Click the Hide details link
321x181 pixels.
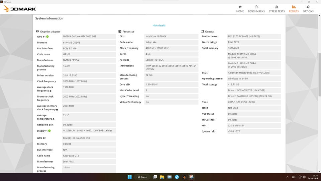click(x=159, y=25)
